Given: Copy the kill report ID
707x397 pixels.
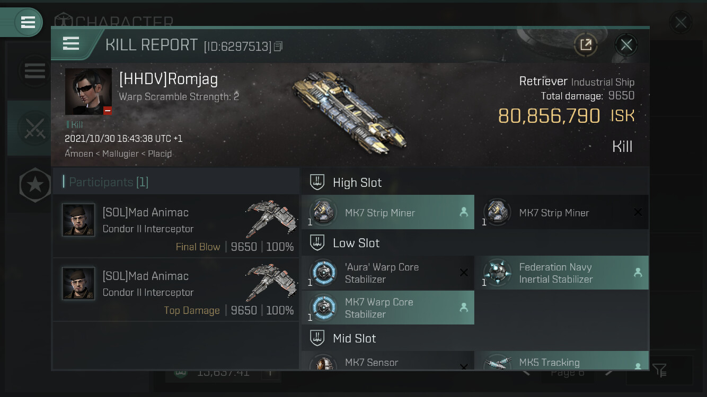Looking at the screenshot, I should 278,47.
